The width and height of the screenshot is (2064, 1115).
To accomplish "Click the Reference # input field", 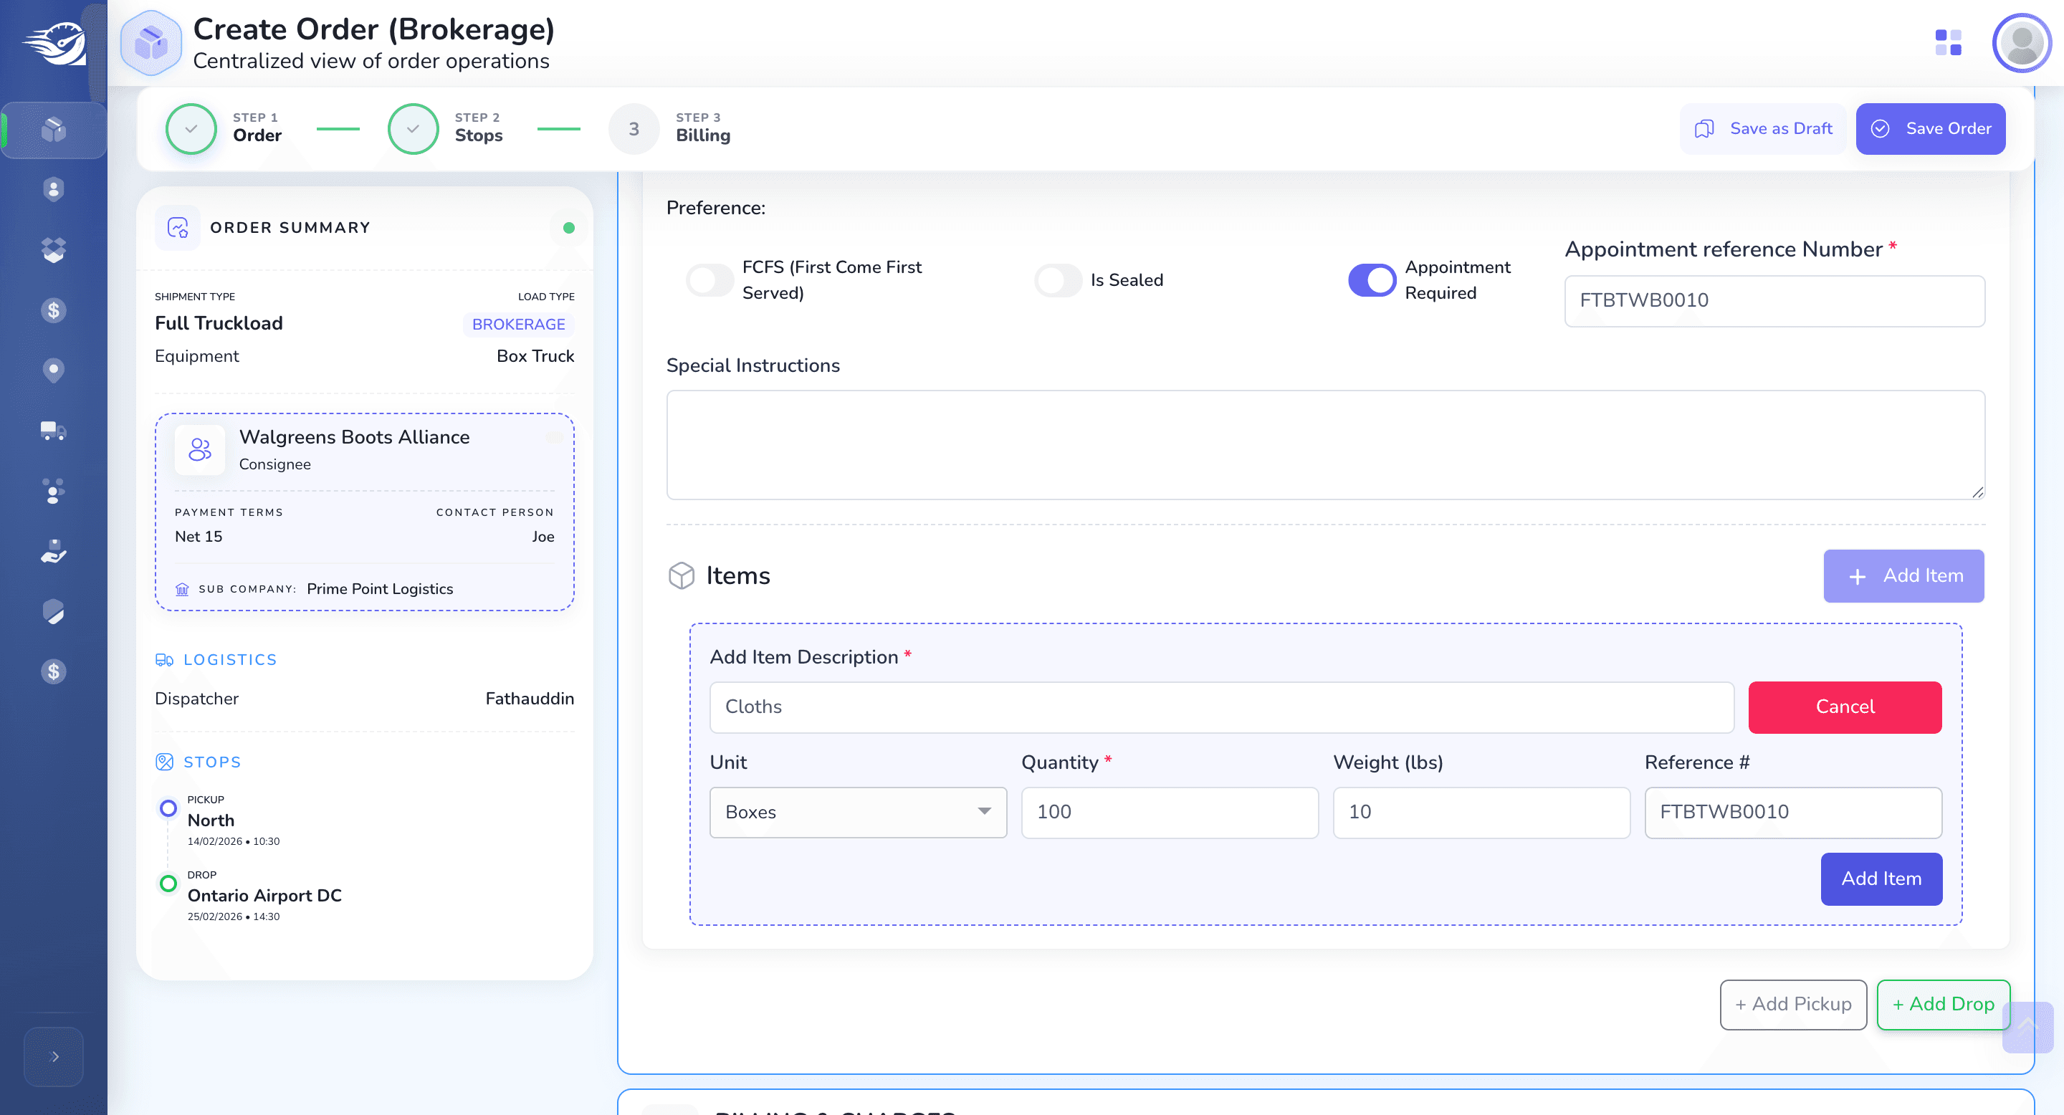I will [1792, 812].
